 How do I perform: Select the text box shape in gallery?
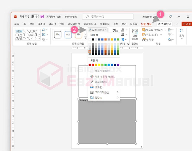(17, 31)
